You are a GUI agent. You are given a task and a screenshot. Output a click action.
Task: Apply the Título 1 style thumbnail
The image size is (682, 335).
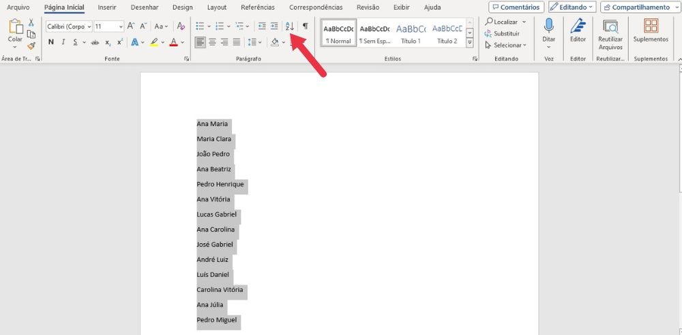click(x=411, y=33)
